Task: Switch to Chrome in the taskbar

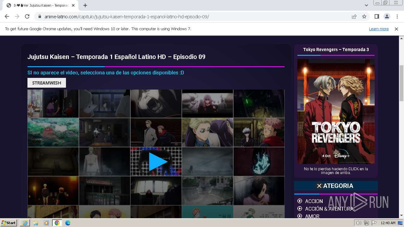Action: point(57,223)
